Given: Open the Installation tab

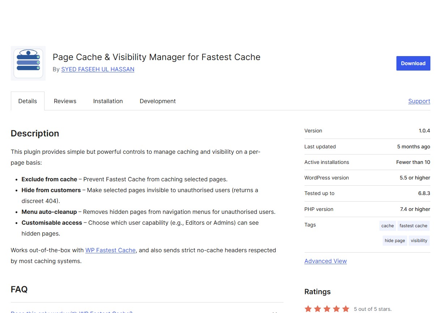Looking at the screenshot, I should click(108, 101).
